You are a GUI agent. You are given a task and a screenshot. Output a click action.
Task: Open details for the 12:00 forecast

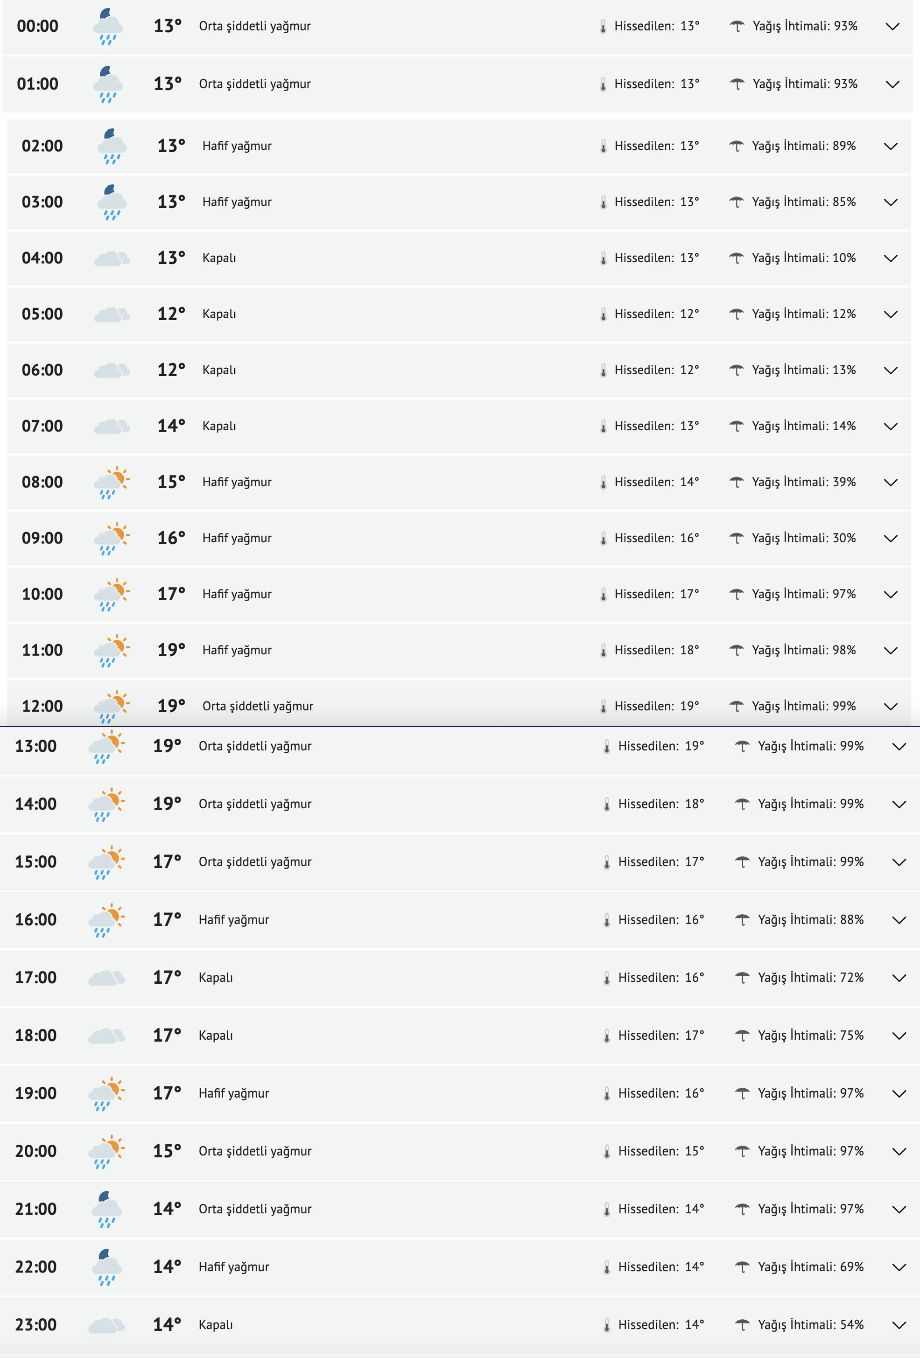tap(890, 707)
